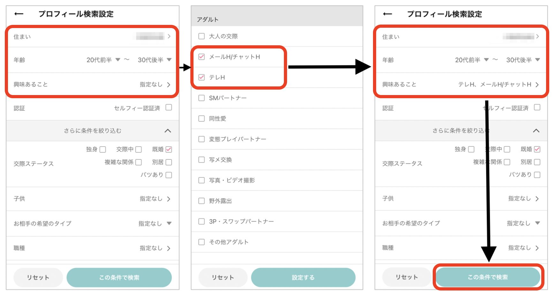Collapse さらに条件を絞り込む section in the left panel
Screen dimensions: 555x294
point(168,131)
